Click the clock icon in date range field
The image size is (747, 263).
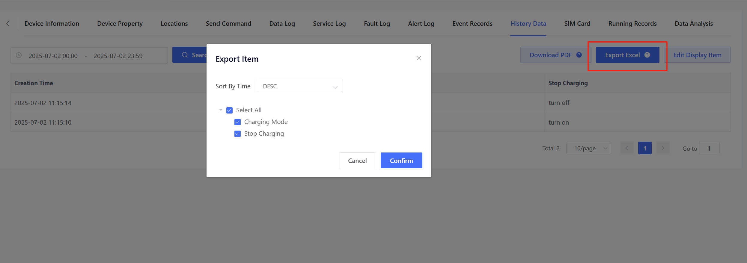(19, 55)
